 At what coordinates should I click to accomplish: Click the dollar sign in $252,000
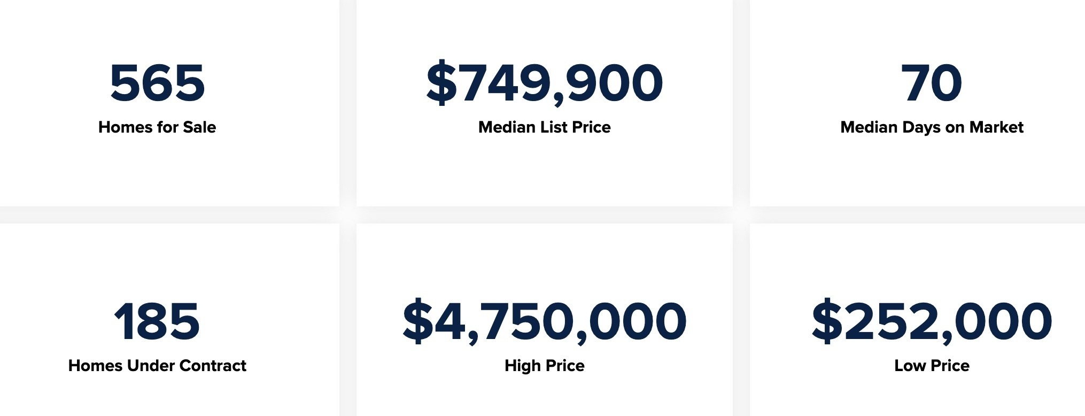827,321
